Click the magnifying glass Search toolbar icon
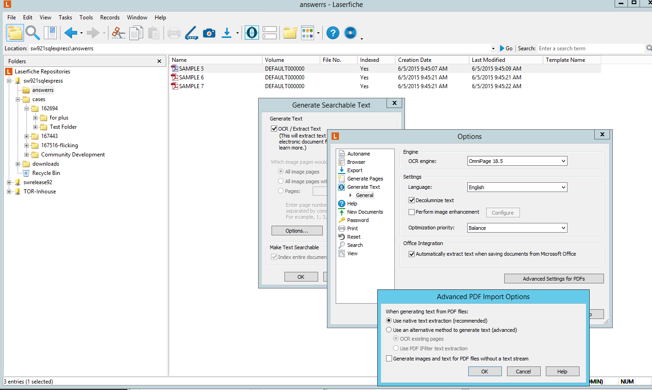The image size is (652, 390). coord(32,33)
